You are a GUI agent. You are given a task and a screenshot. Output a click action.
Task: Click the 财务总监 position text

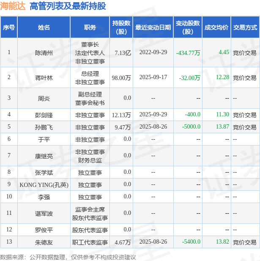tap(90, 160)
